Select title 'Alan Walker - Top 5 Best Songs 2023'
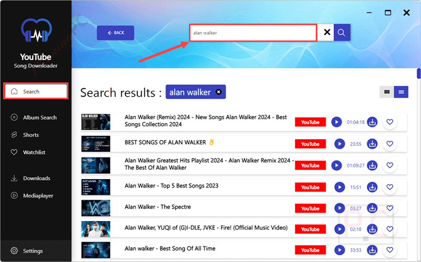Screen dimensions: 421x262 (x=172, y=186)
